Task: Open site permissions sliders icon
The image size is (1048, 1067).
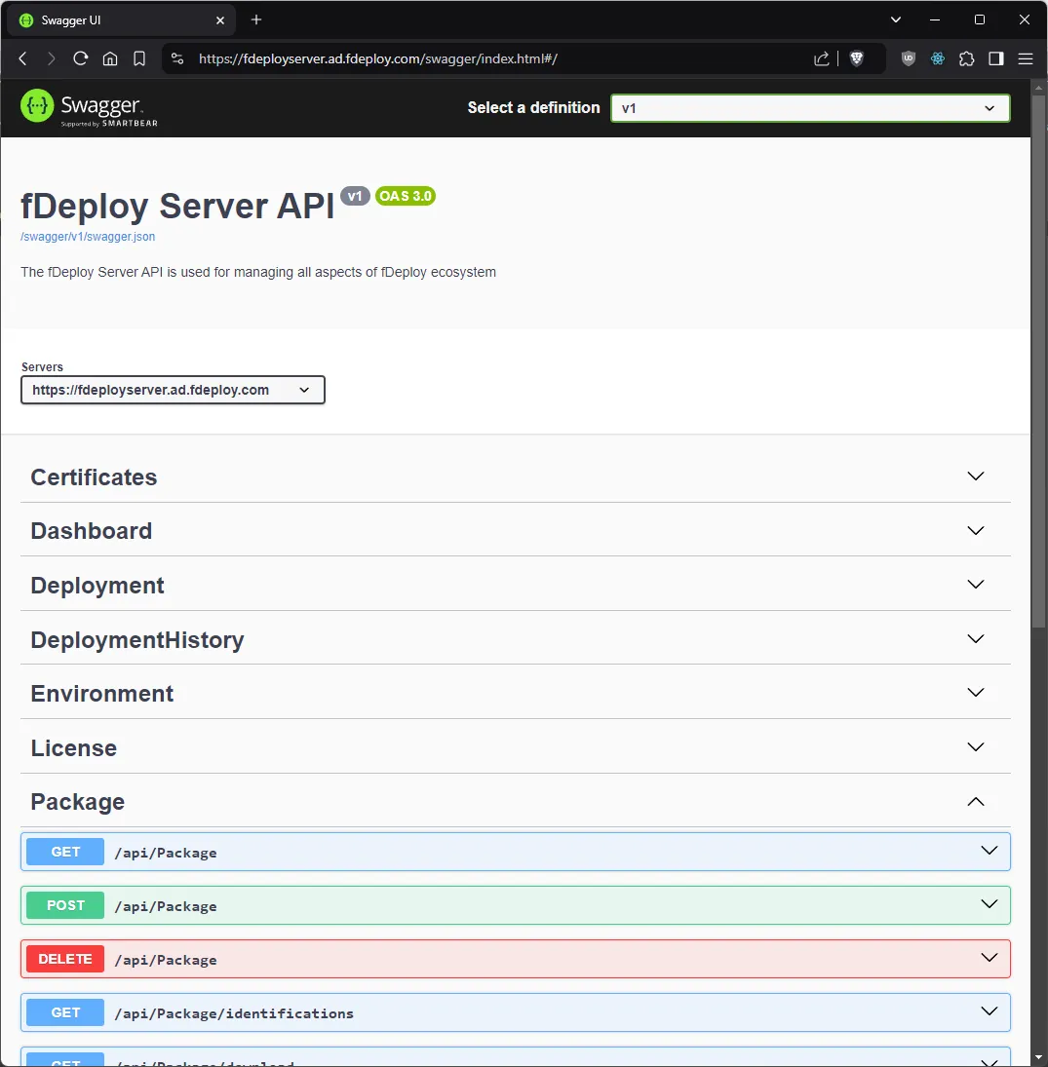Action: pos(177,58)
